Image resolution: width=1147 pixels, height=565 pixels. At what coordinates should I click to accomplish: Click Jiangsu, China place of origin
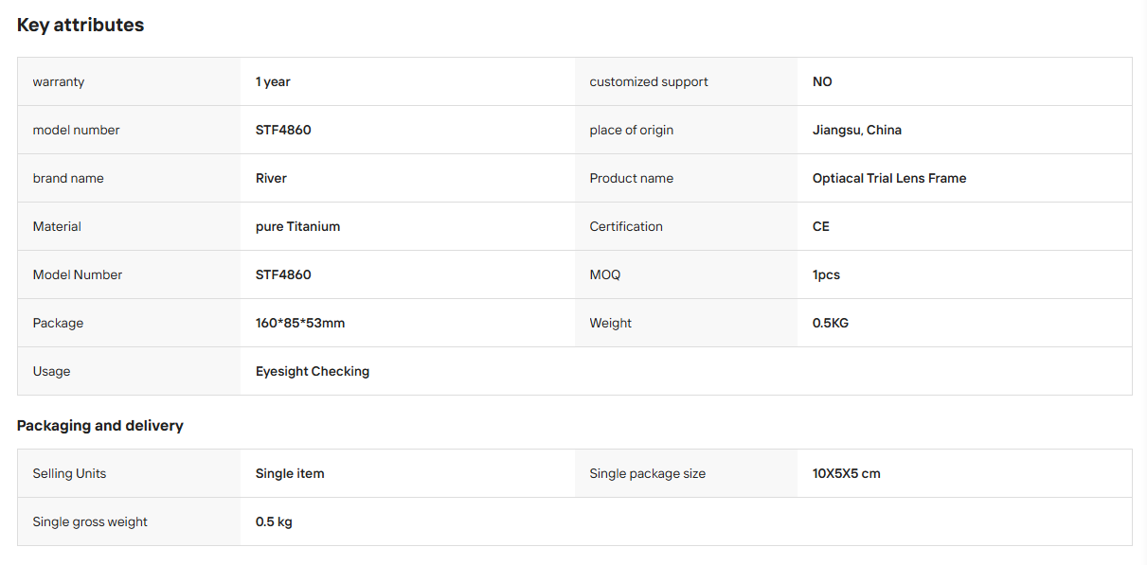click(x=857, y=130)
